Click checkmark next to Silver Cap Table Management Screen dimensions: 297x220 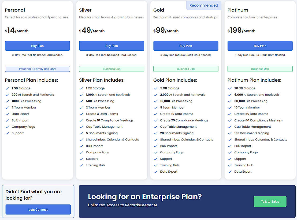(x=81, y=127)
